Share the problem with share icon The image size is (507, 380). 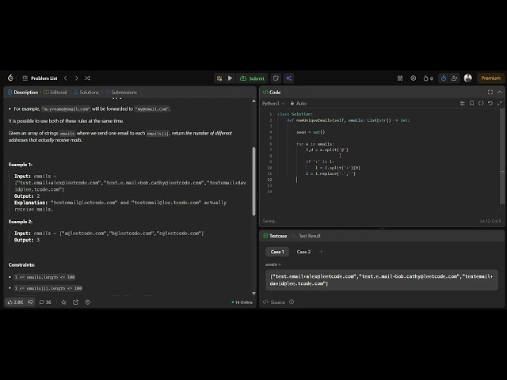76,302
